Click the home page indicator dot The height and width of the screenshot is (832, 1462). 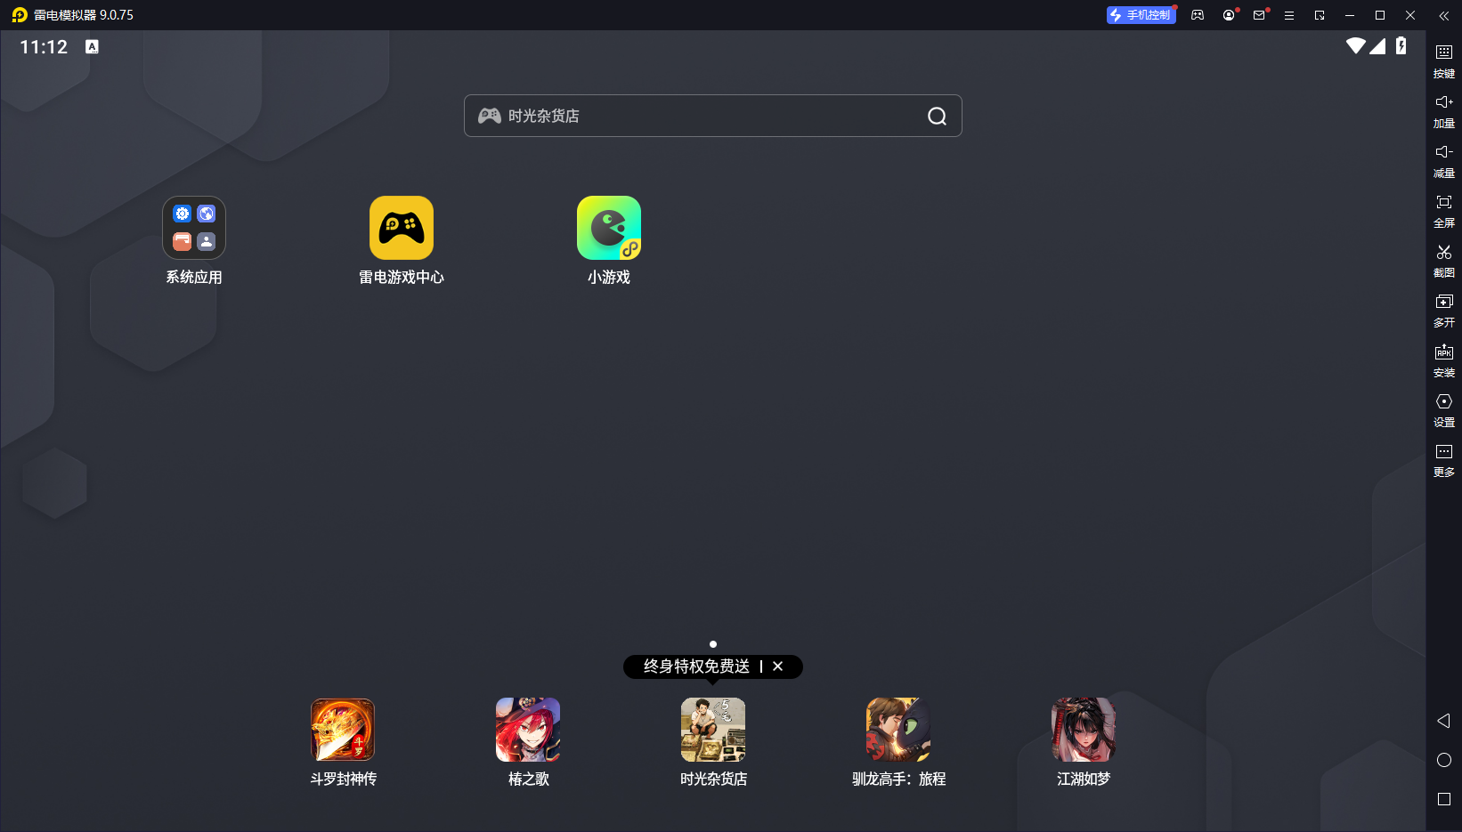click(713, 644)
